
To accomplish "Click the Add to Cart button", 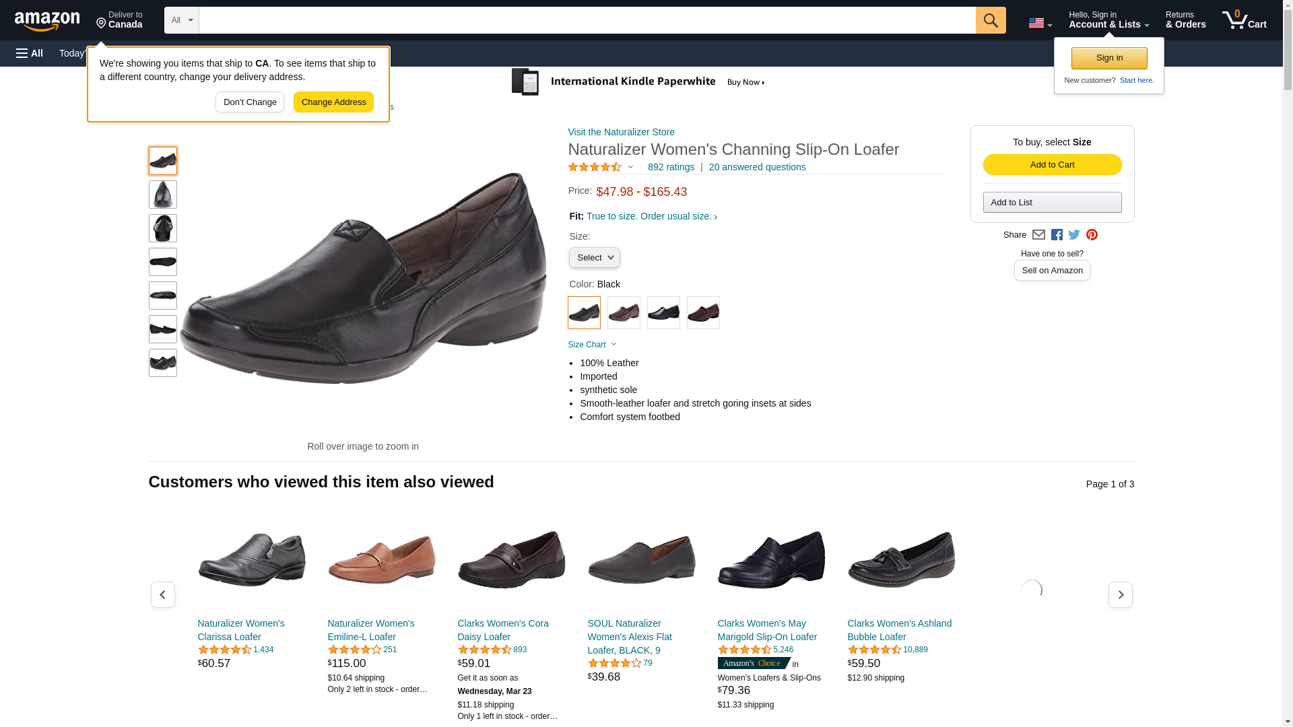I will 1052,165.
